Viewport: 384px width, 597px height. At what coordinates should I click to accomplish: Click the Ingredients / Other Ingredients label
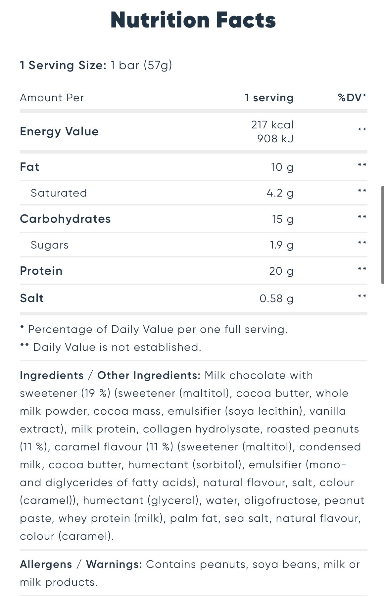point(110,375)
